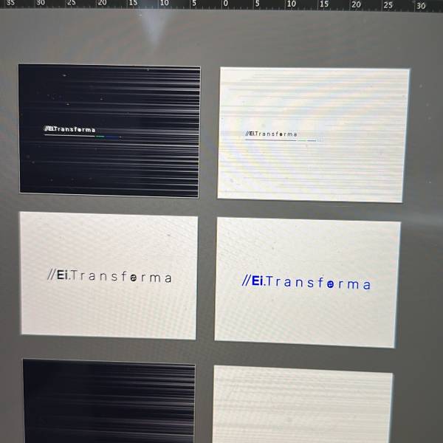Click the underline beneath the small dark logo
The height and width of the screenshot is (443, 443).
[x=281, y=140]
